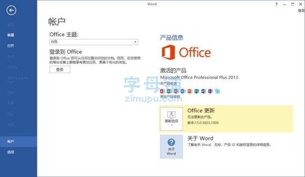Select 信息 in the backstage sidebar
The width and height of the screenshot is (305, 177).
pyautogui.click(x=11, y=24)
